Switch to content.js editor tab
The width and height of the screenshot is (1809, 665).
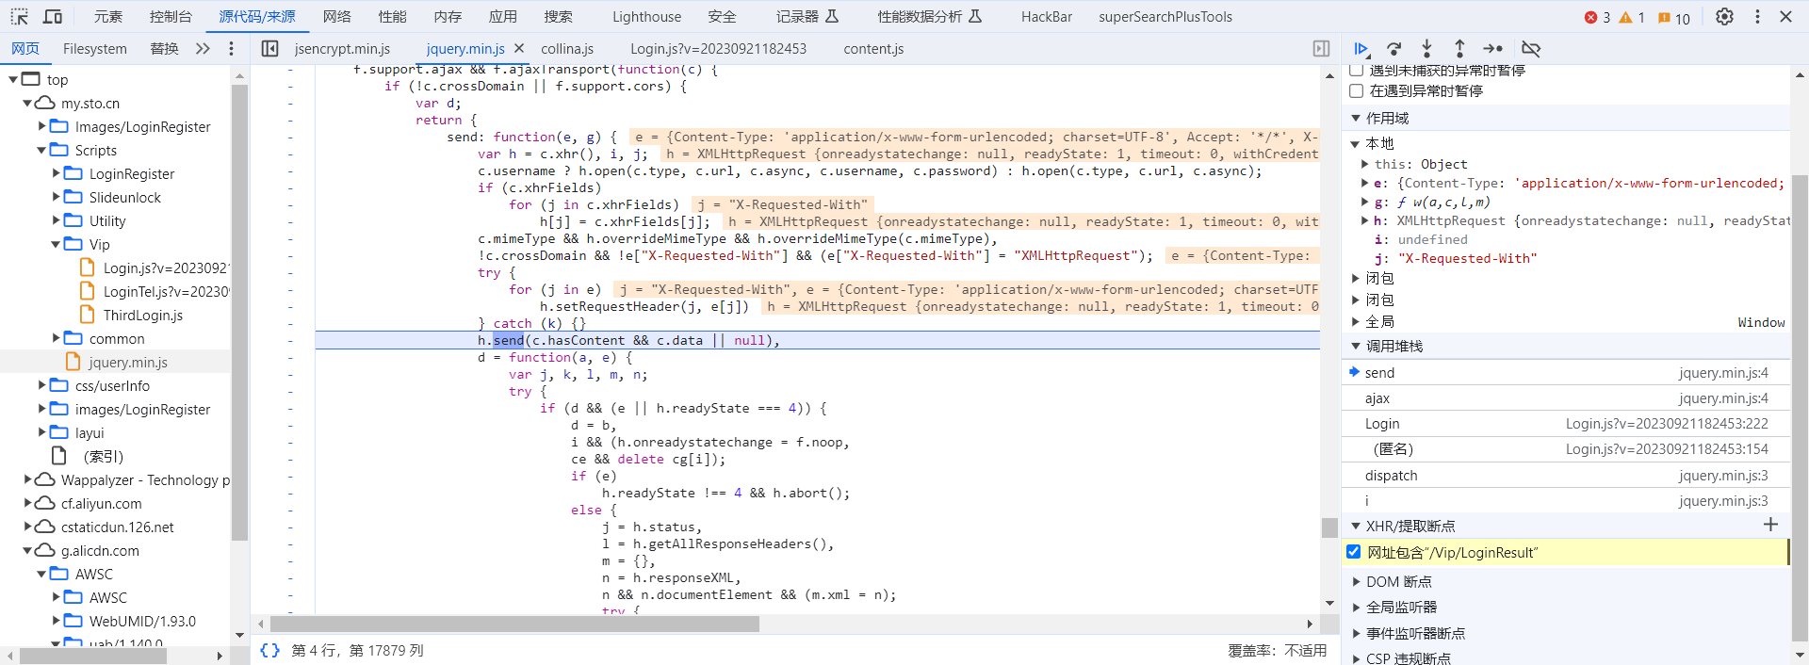[x=873, y=48]
